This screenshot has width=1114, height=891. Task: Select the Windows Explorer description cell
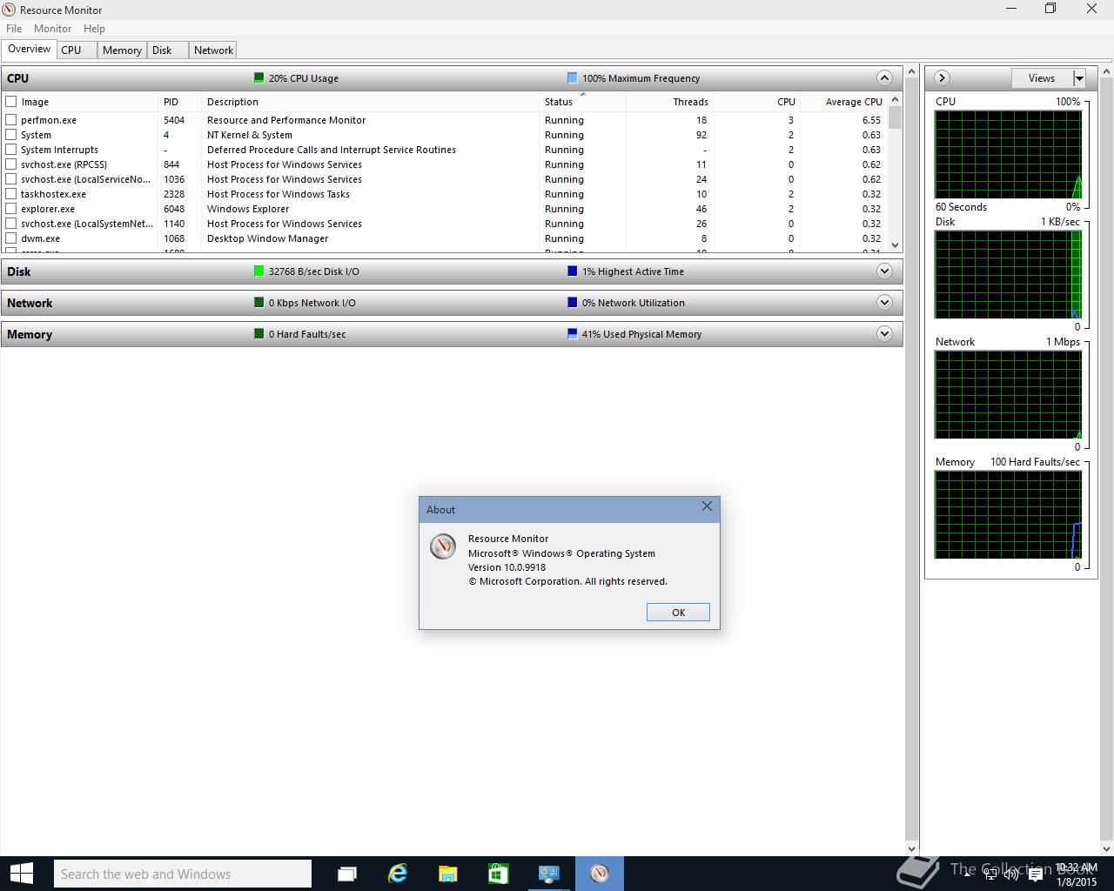click(248, 209)
